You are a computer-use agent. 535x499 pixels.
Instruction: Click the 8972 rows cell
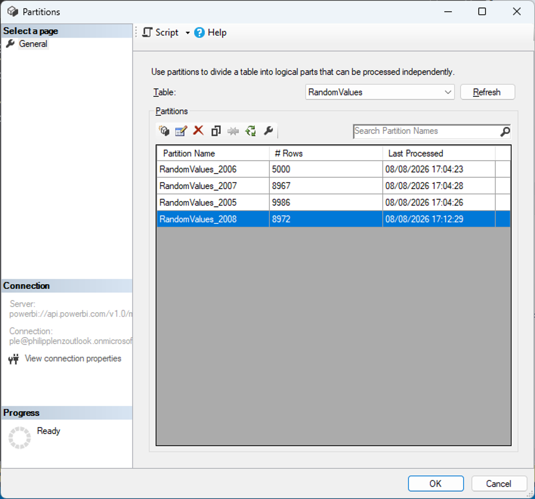tap(326, 219)
